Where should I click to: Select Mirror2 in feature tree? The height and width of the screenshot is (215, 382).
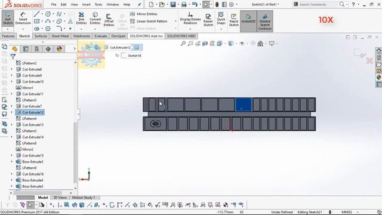click(x=24, y=149)
